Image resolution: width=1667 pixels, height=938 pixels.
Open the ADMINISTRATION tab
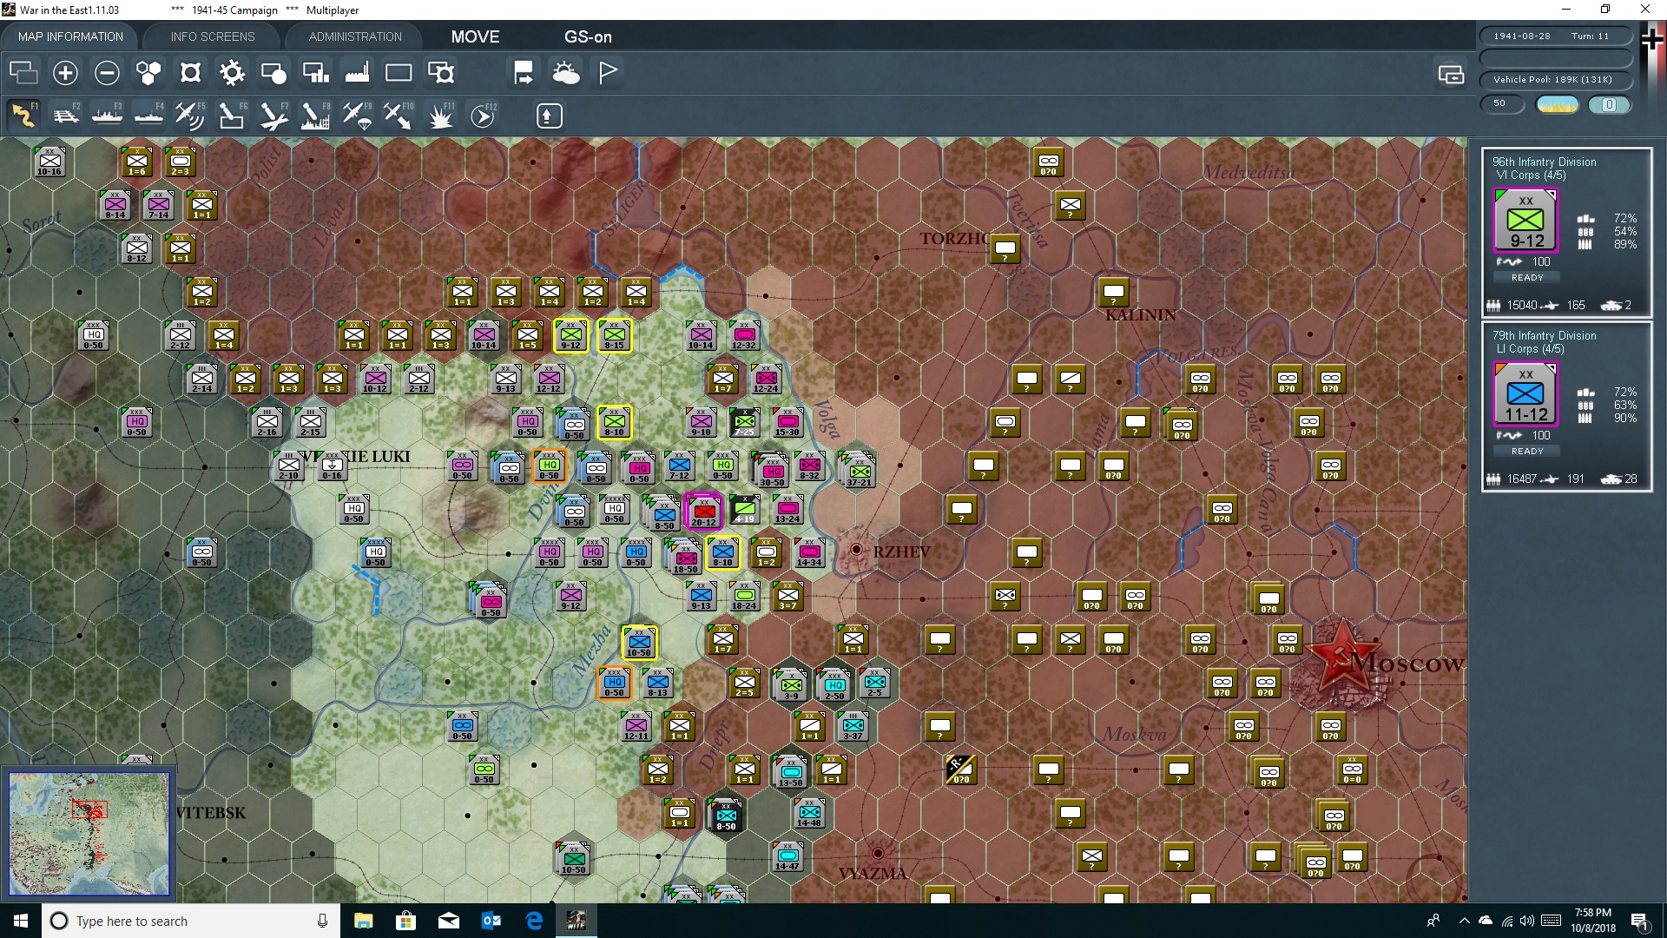(x=355, y=36)
